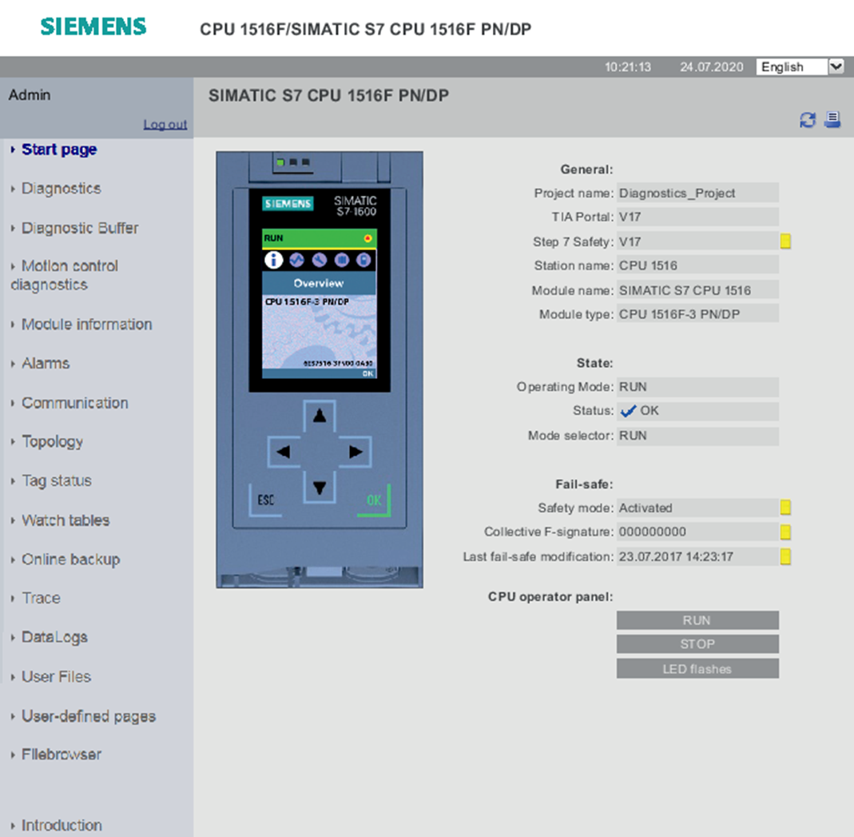This screenshot has height=837, width=854.
Task: Click yellow marker next to Last fail-safe modification
Action: tap(785, 556)
